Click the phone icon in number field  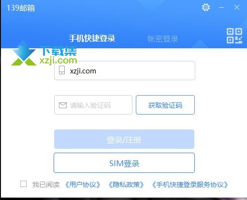coord(62,70)
